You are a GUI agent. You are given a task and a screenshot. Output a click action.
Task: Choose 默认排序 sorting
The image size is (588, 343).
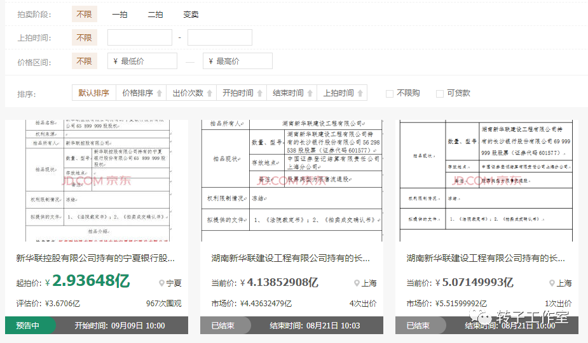93,93
